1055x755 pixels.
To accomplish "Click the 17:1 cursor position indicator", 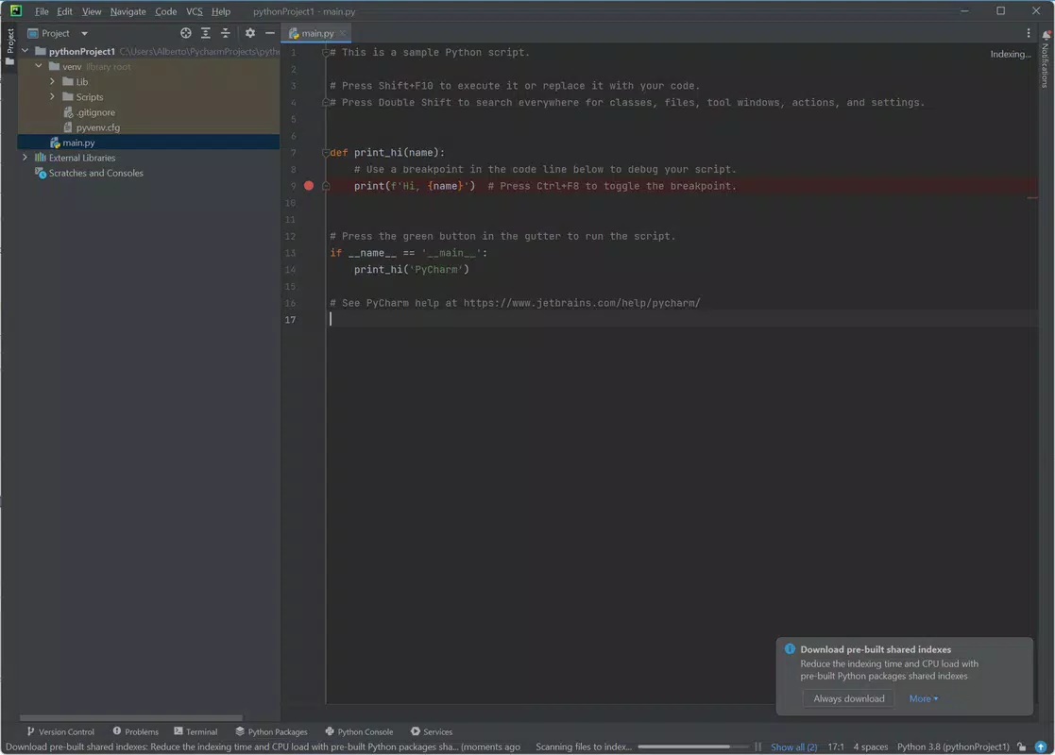I will click(x=836, y=747).
